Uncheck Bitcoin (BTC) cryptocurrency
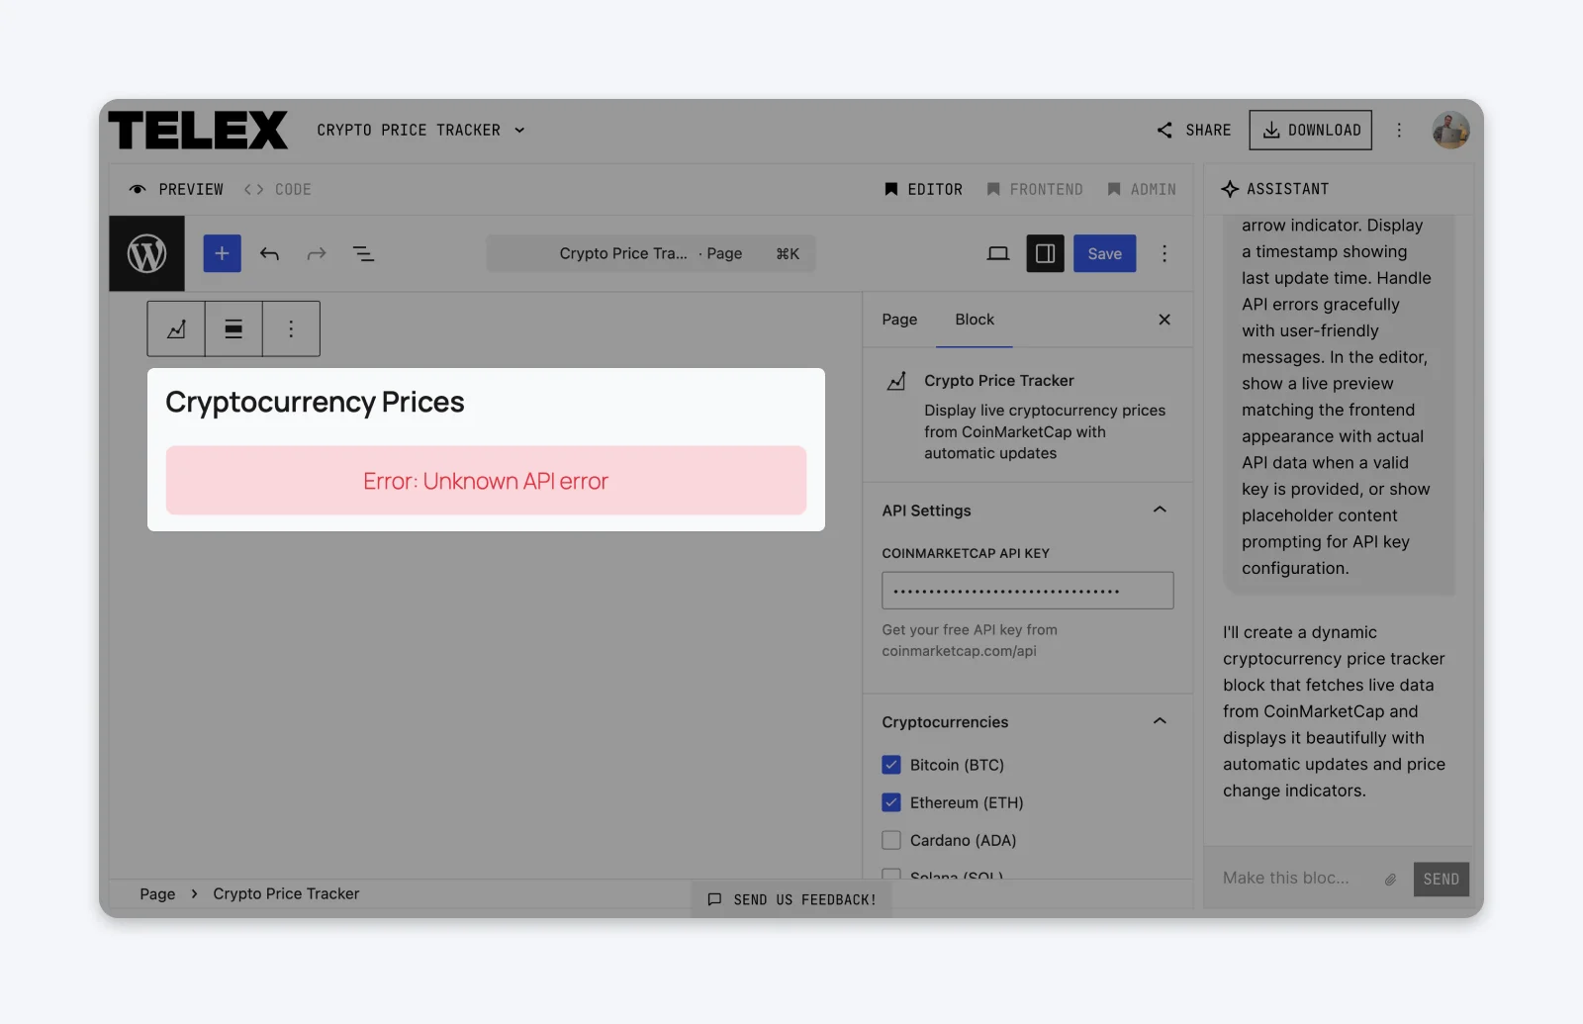The height and width of the screenshot is (1024, 1583). point(891,764)
